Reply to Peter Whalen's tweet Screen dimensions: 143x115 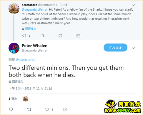(x=11, y=109)
